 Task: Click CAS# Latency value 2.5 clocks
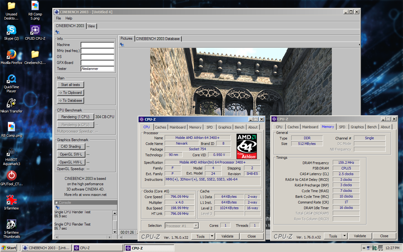(x=346, y=174)
